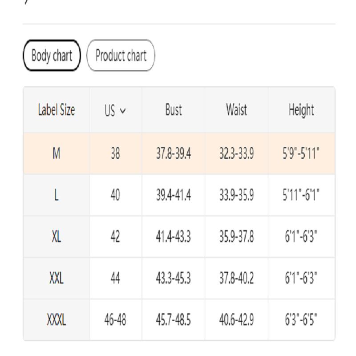The height and width of the screenshot is (356, 356).
Task: Click height value 6'3"-6'5"
Action: pyautogui.click(x=302, y=320)
